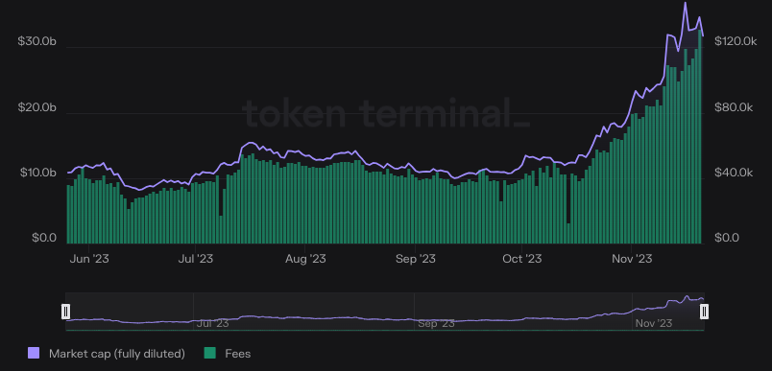Click the Jul '23 label in range navigator

tap(213, 323)
